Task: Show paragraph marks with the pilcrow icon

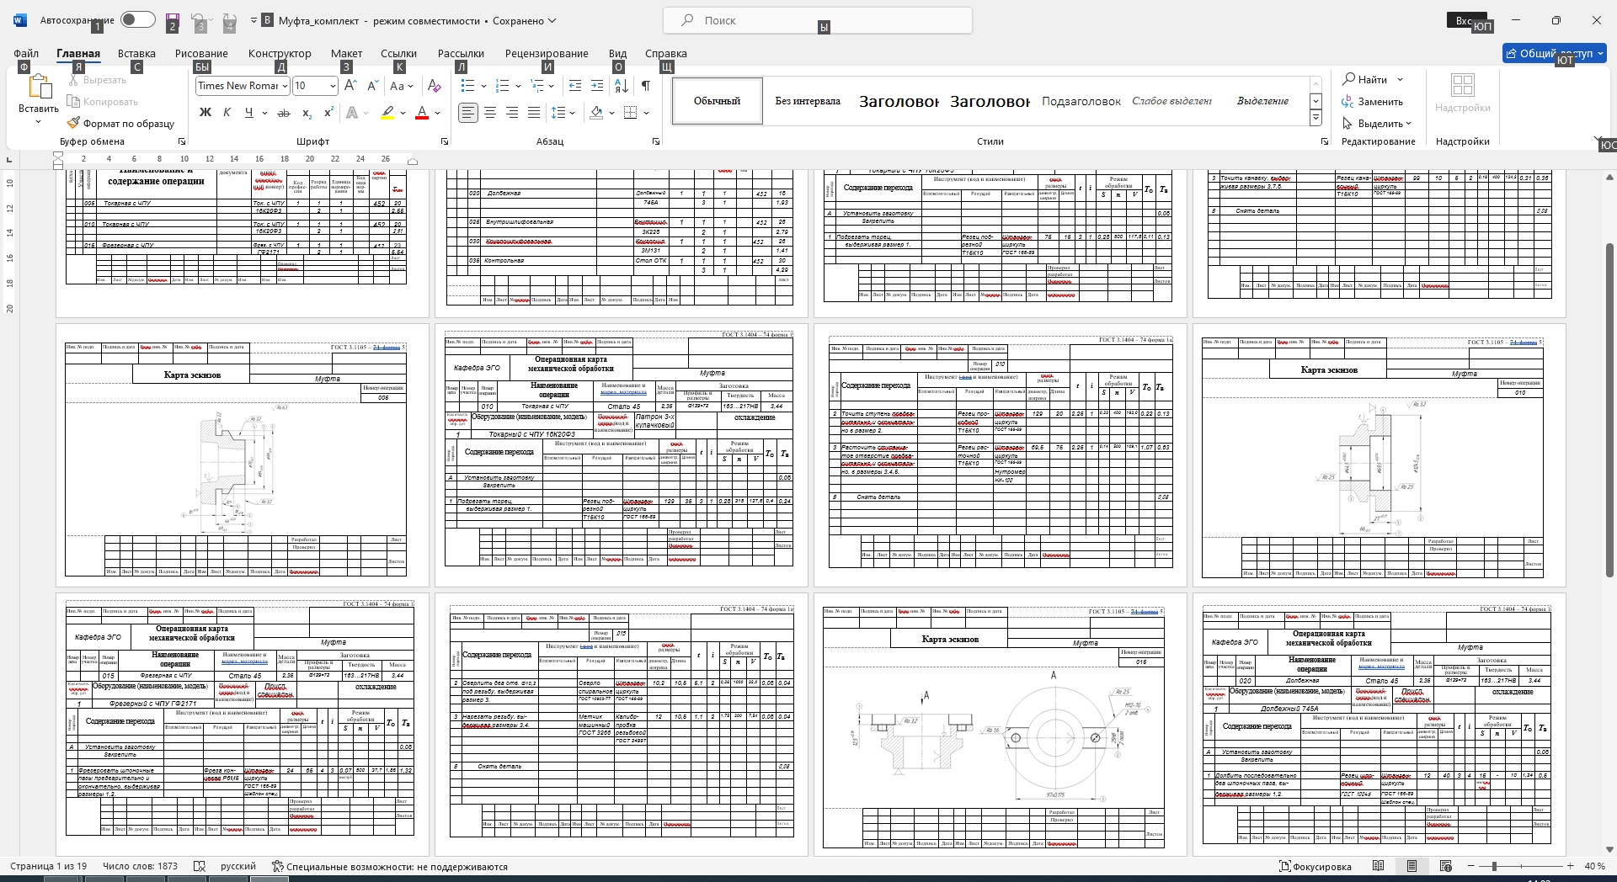Action: coord(646,85)
